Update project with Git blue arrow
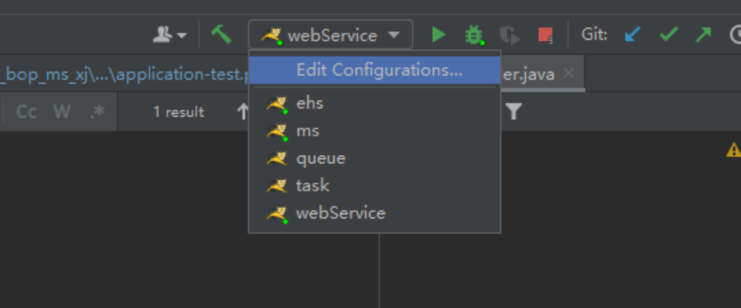741x308 pixels. pyautogui.click(x=632, y=35)
